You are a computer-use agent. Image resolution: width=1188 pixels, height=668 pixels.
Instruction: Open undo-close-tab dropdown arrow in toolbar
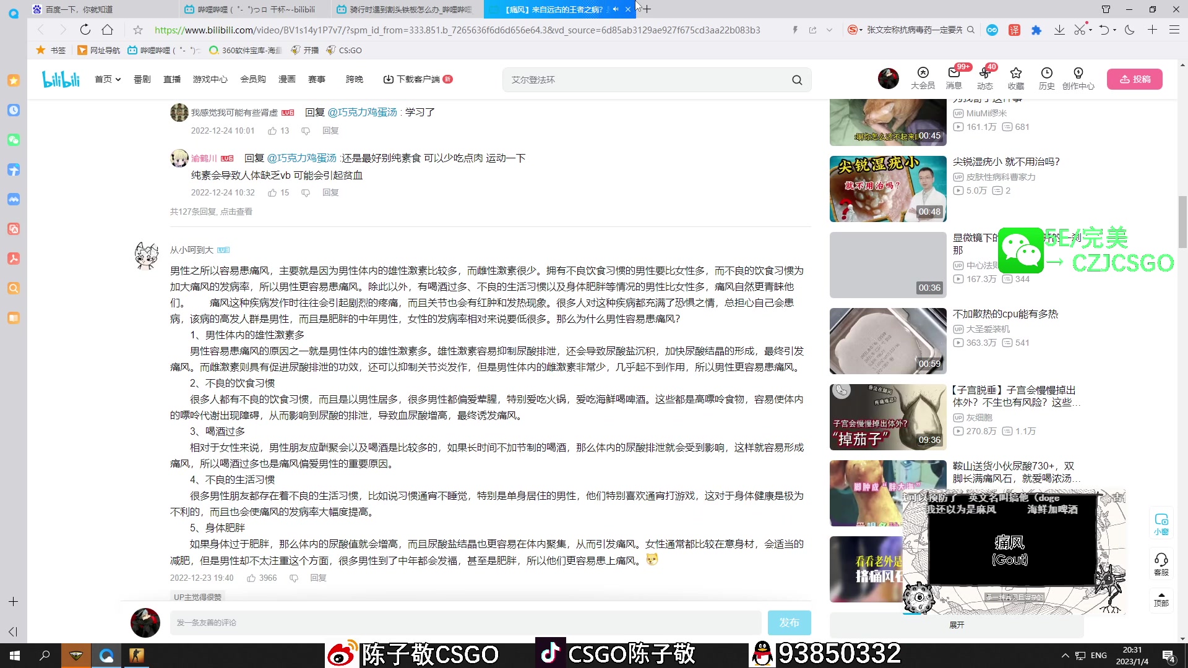coord(1114,30)
